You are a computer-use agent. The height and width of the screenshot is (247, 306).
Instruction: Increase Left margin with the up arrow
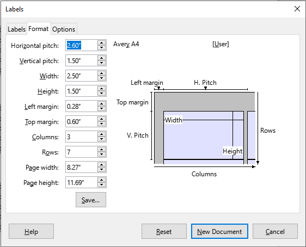click(101, 104)
